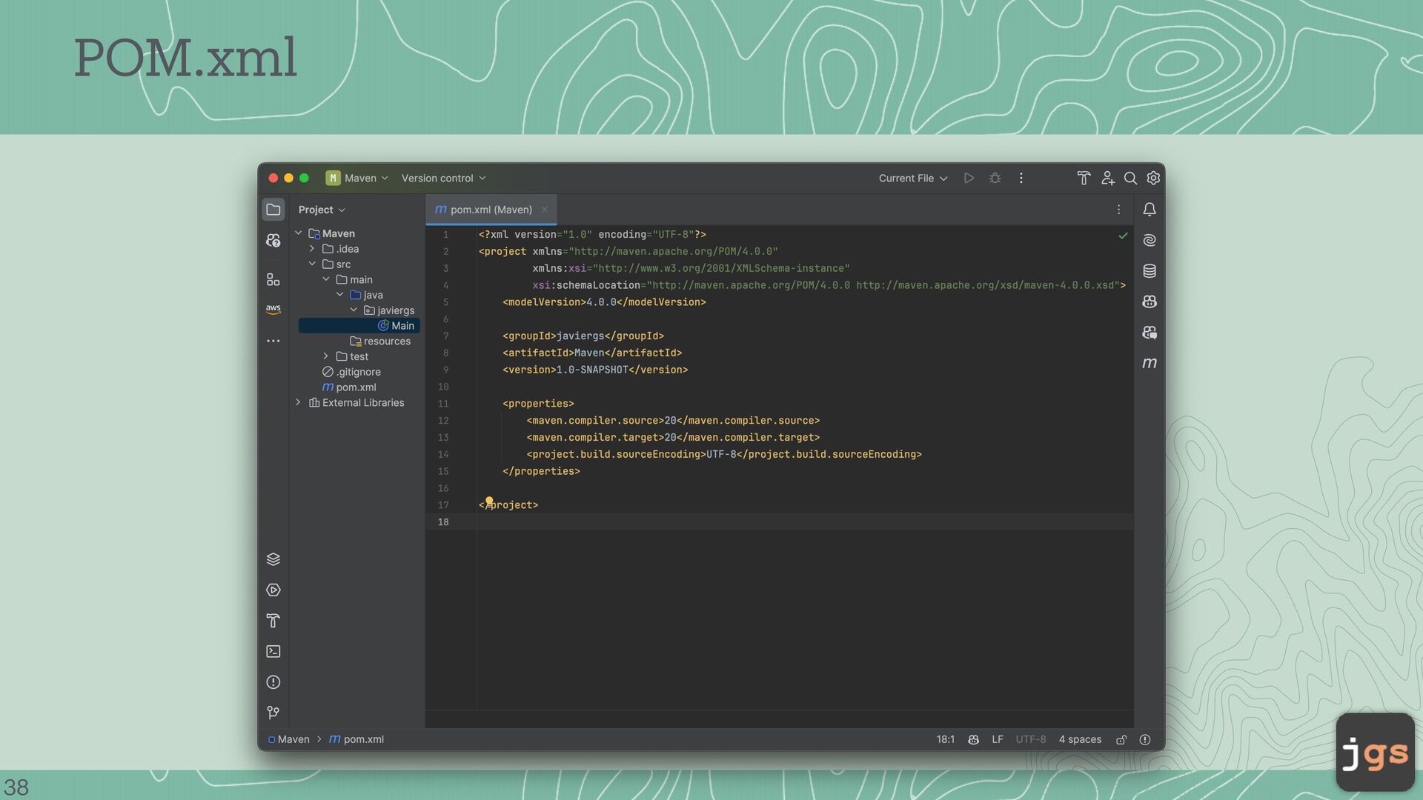The width and height of the screenshot is (1423, 800).
Task: Select pom.xml in the project tree
Action: pos(356,387)
